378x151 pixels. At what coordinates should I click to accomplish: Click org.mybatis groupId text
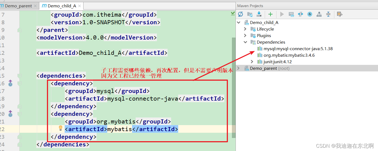[116, 122]
